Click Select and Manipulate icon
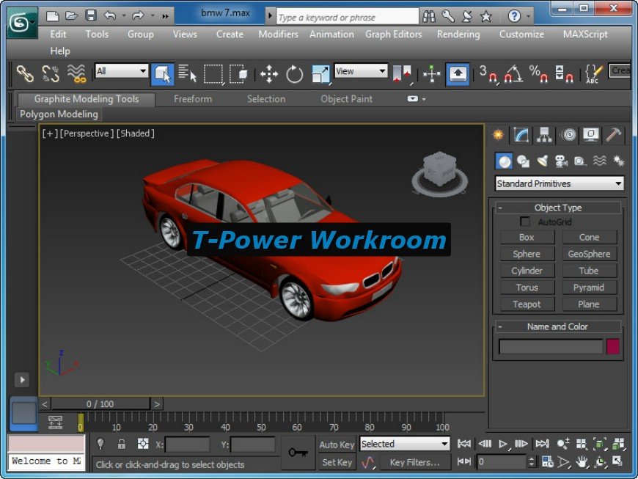This screenshot has width=638, height=479. pos(432,74)
